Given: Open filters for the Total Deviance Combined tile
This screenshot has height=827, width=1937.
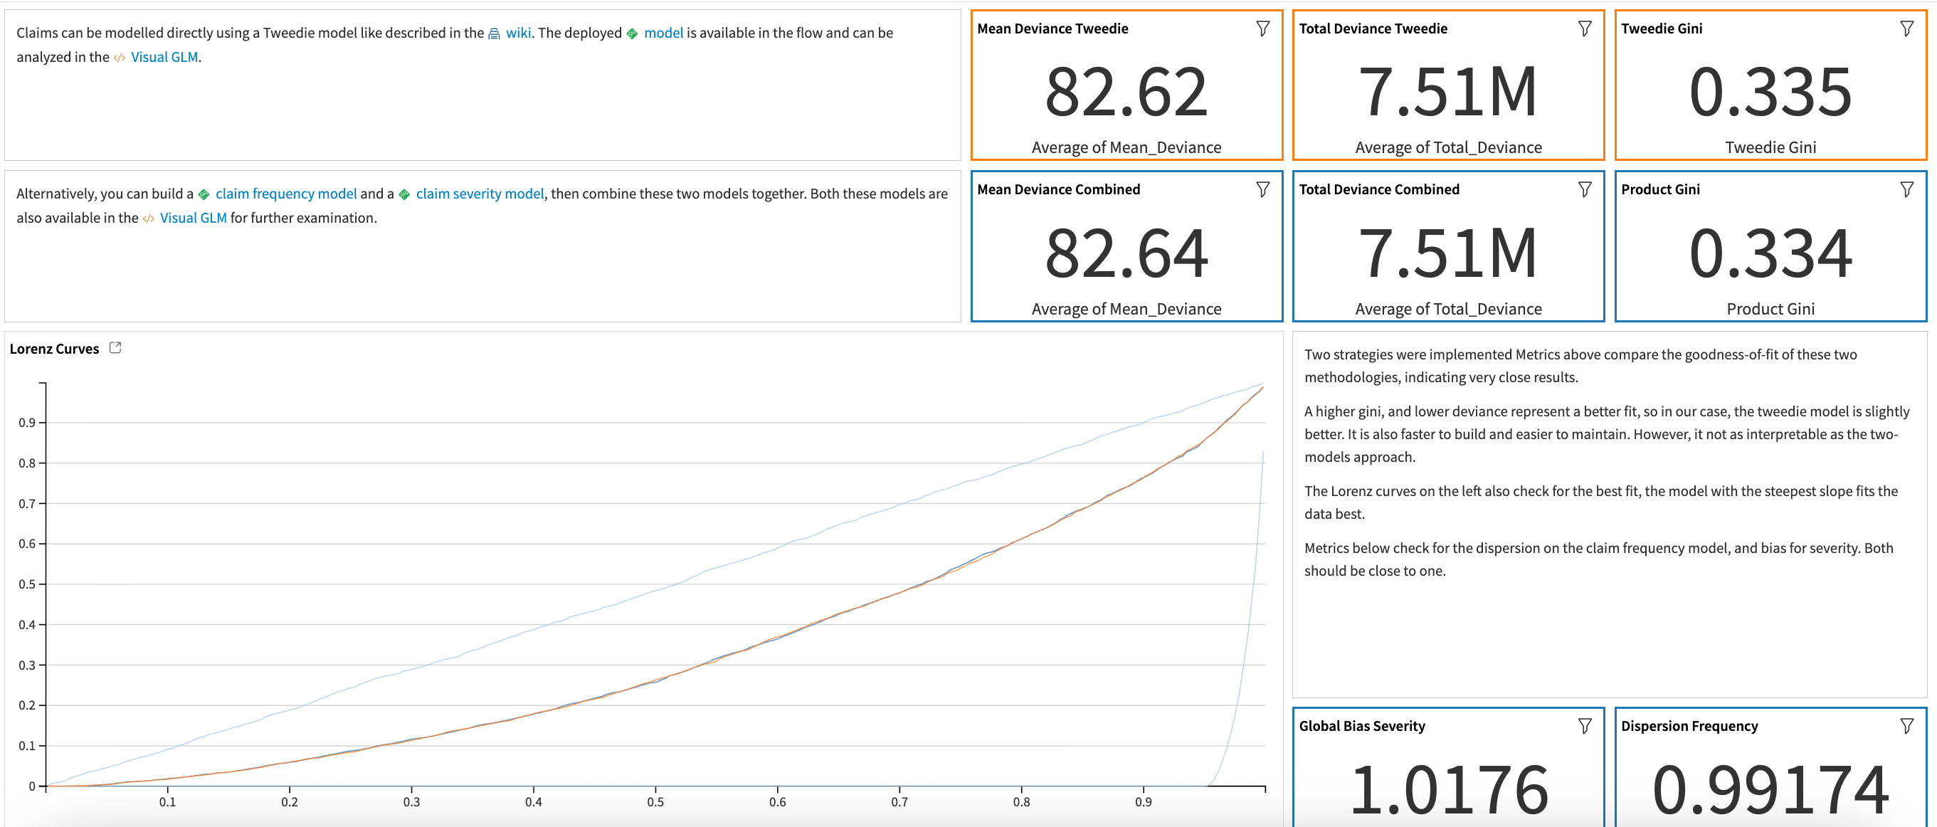Looking at the screenshot, I should click(x=1584, y=189).
